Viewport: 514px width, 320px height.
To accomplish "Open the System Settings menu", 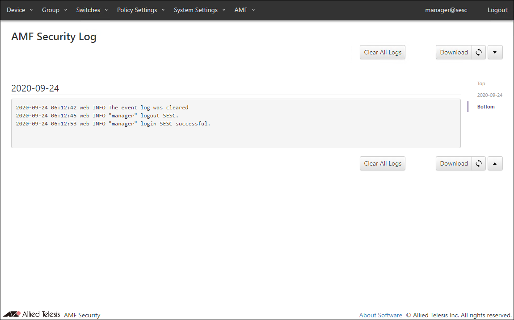I will pos(199,10).
